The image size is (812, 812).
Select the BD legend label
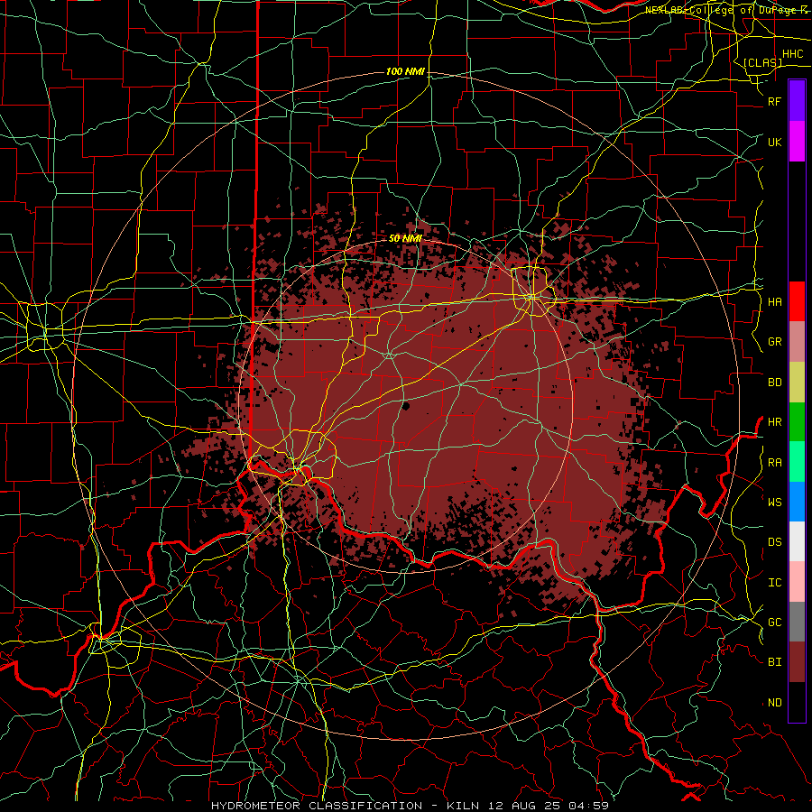pyautogui.click(x=774, y=383)
